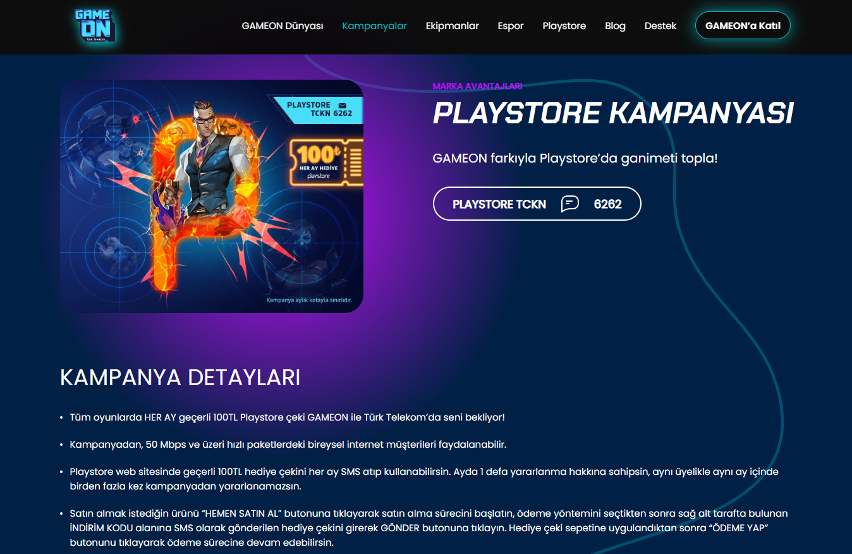The image size is (852, 554).
Task: Click the MARKA AVANTAJLARI label
Action: (x=477, y=86)
